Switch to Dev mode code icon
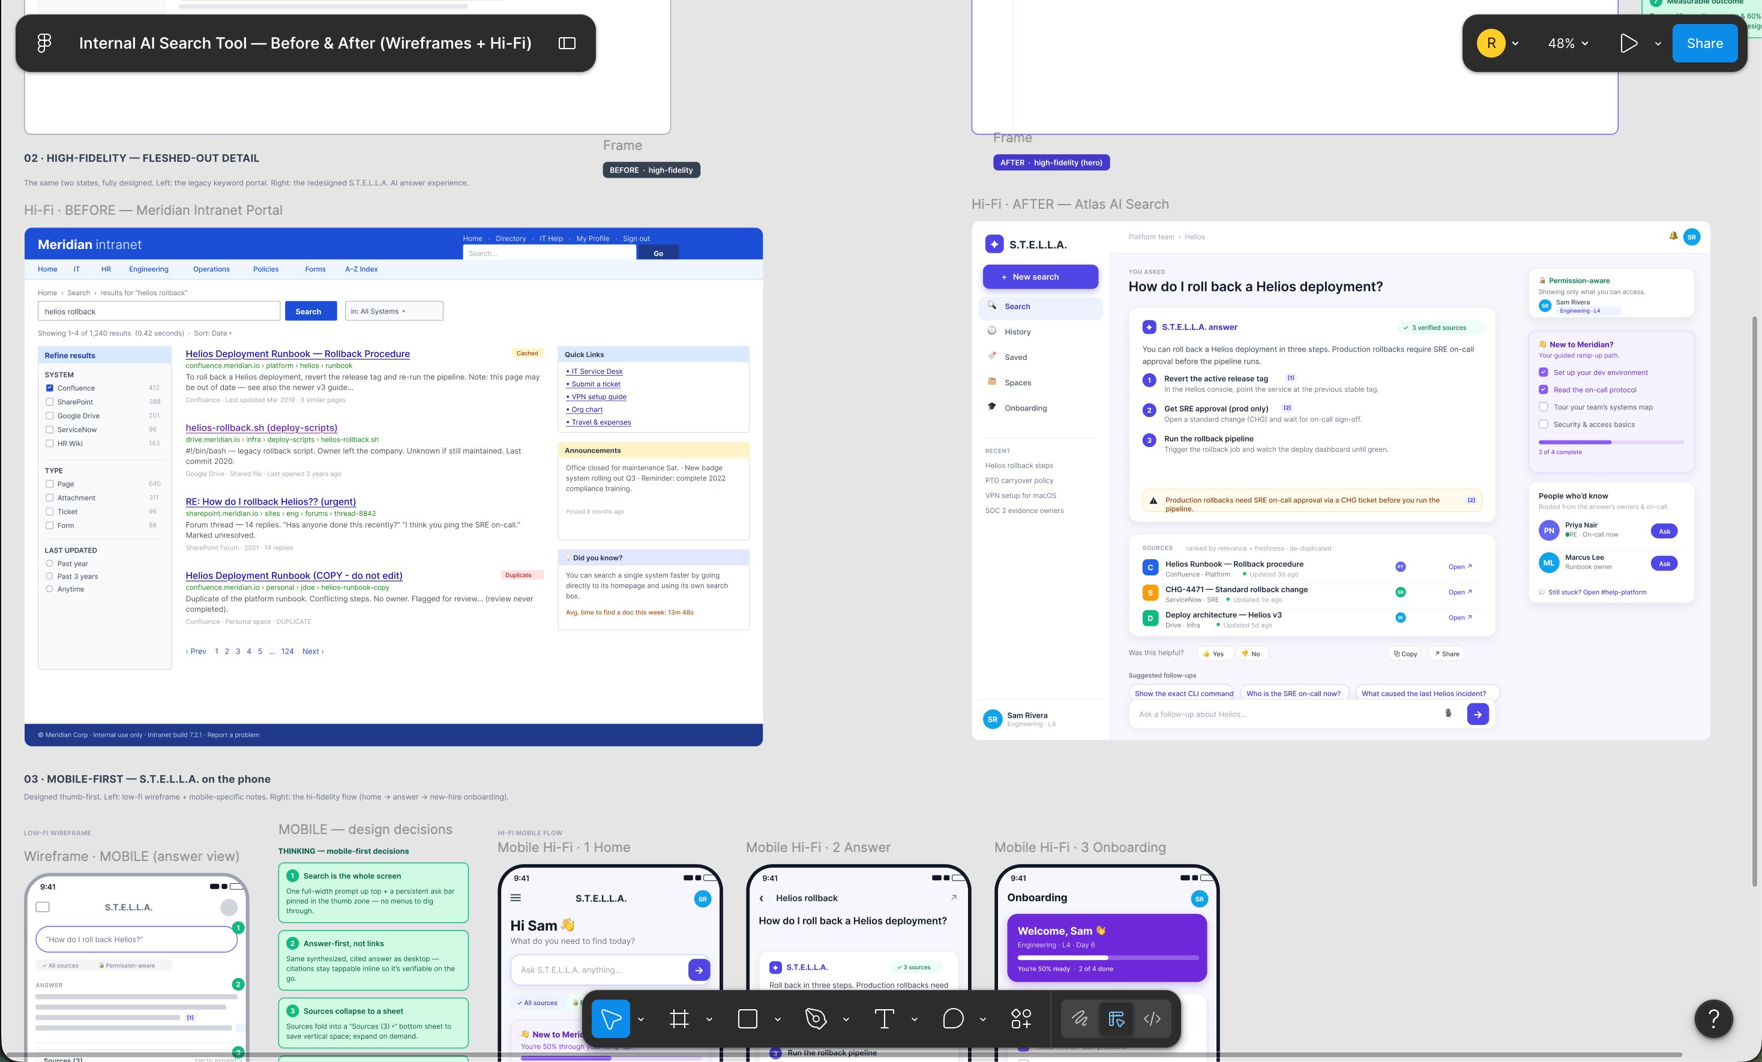This screenshot has height=1062, width=1762. coord(1152,1018)
